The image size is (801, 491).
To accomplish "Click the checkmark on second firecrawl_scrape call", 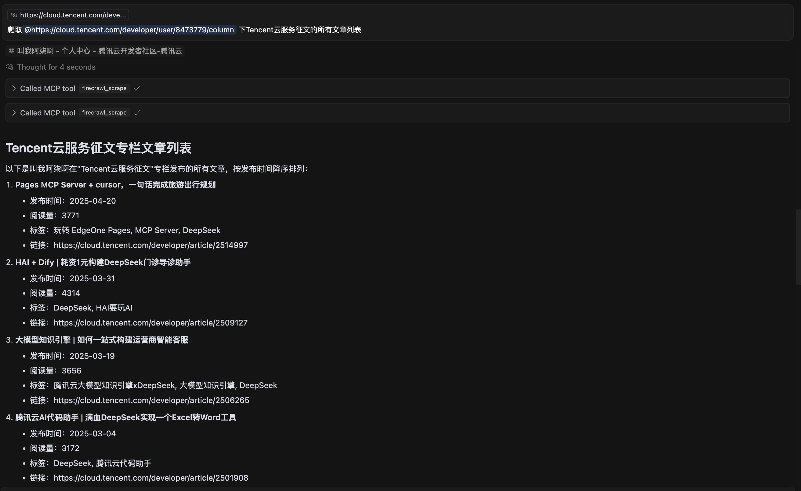I will click(x=137, y=112).
